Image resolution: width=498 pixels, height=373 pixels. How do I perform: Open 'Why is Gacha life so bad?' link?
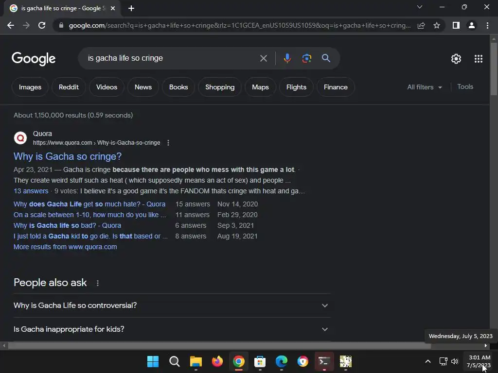67,225
